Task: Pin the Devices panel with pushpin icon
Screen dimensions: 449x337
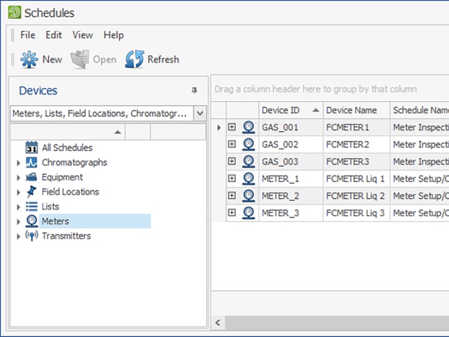Action: [194, 90]
